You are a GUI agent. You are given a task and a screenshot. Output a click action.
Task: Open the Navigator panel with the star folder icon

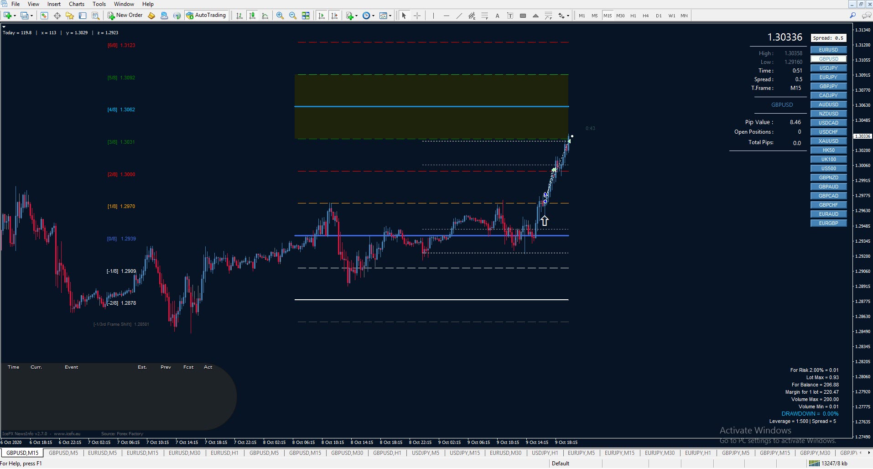click(70, 16)
